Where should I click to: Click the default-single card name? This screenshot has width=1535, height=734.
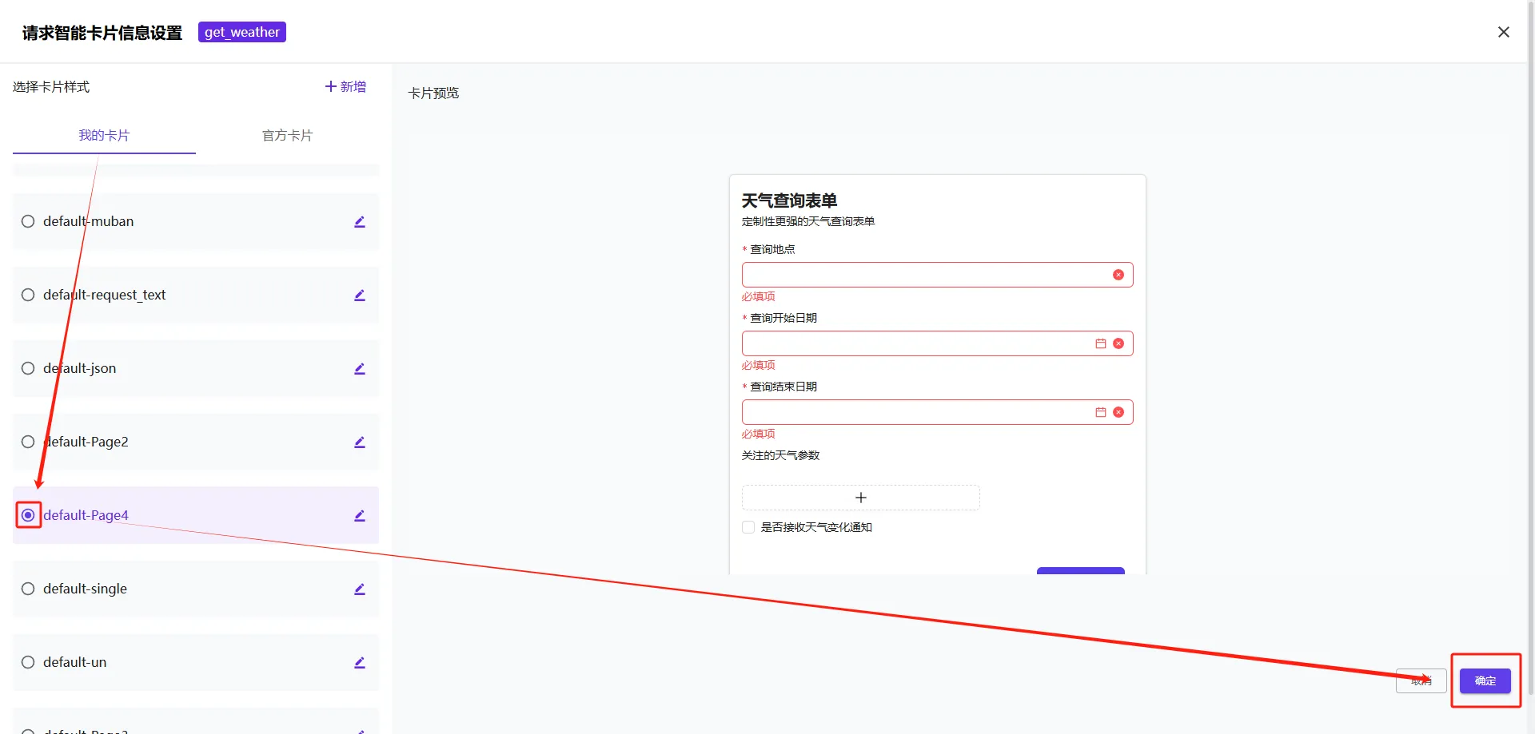[85, 589]
